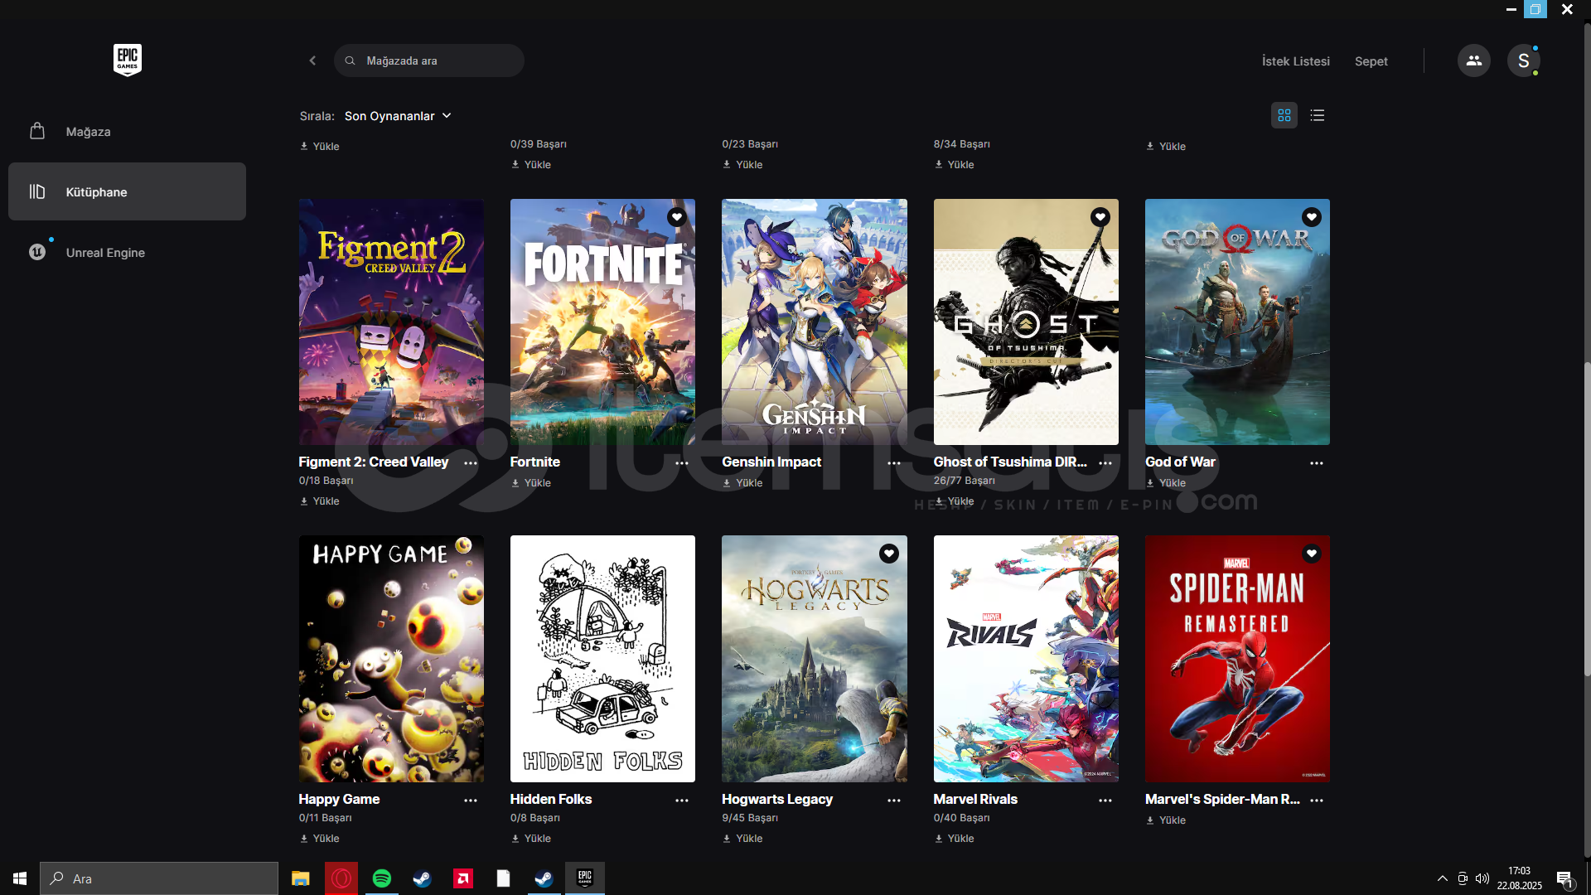Click the 9/45 Başarı achievements text
1591x895 pixels.
tap(750, 818)
